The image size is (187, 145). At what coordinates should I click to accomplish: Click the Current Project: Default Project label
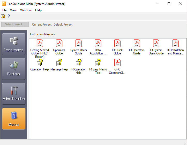pyautogui.click(x=52, y=25)
